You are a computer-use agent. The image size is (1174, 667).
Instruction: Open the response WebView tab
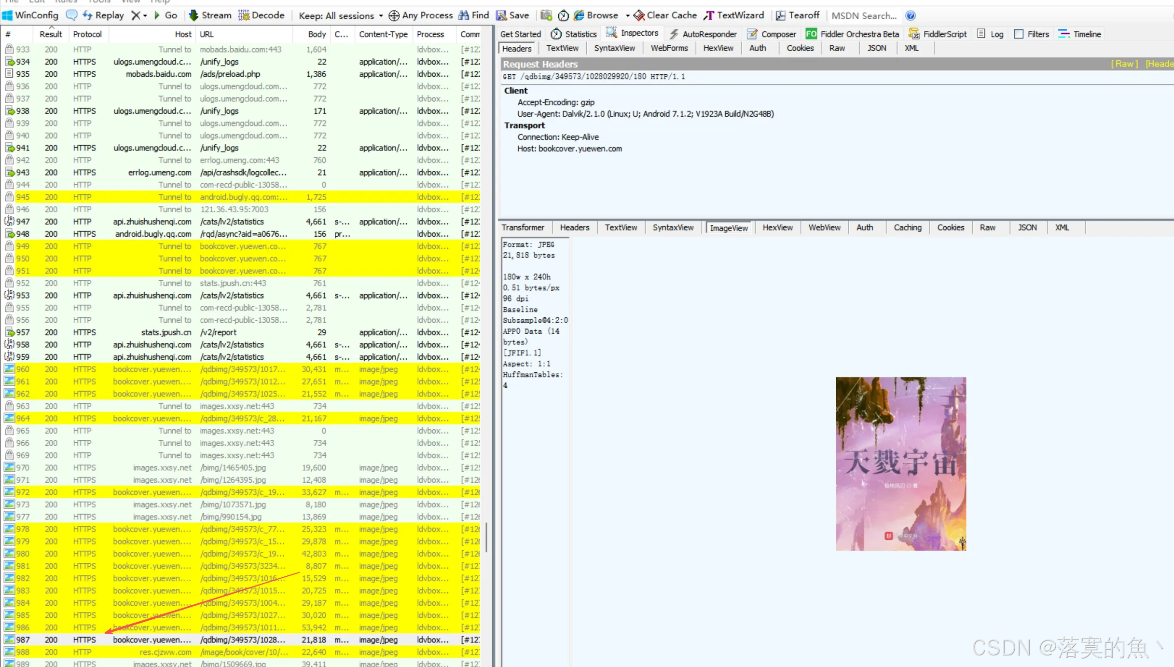coord(824,228)
